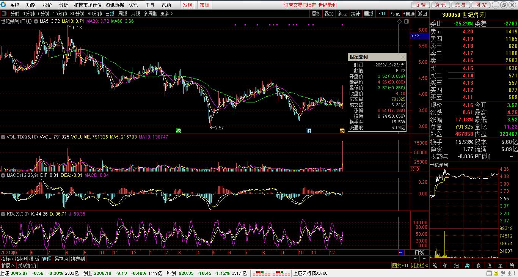Screen dimensions: 518x277
Task: Expand the 扩展∧ panel
Action: click(8, 266)
